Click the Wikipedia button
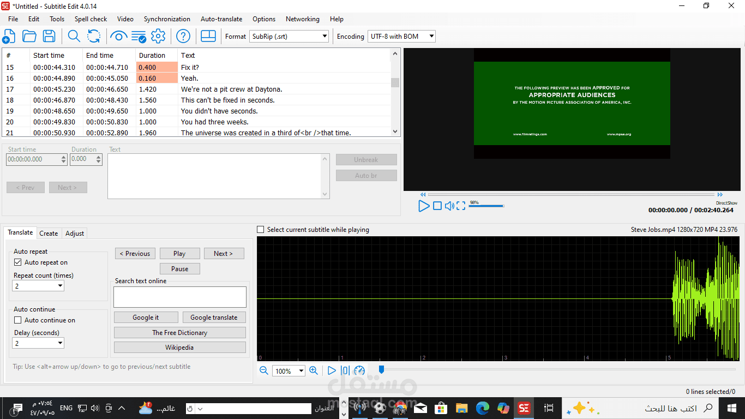Screen dimensions: 745x419 180,348
